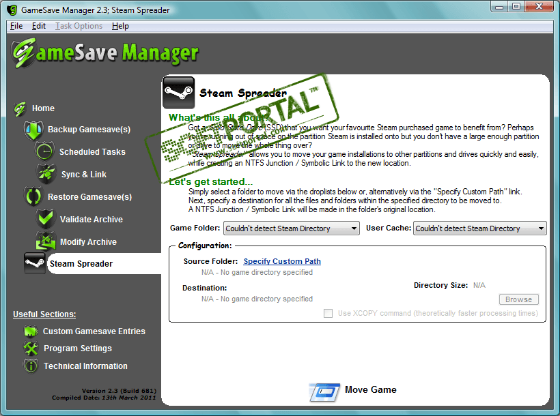Click the Validate Archive checkmark icon
This screenshot has width=560, height=416.
pyautogui.click(x=45, y=219)
